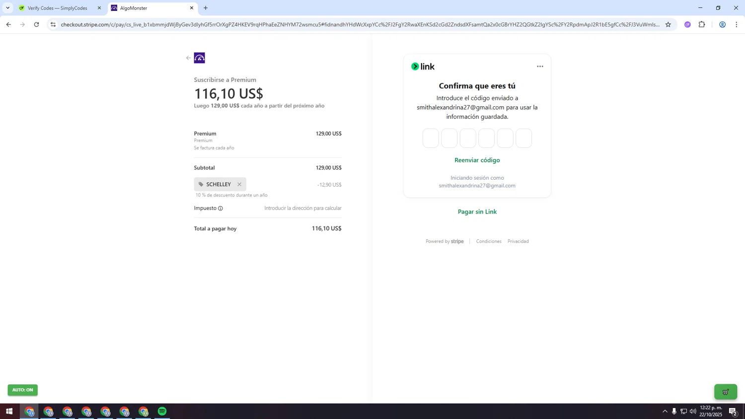The width and height of the screenshot is (745, 419).
Task: Open the Condiciones link
Action: [x=489, y=241]
